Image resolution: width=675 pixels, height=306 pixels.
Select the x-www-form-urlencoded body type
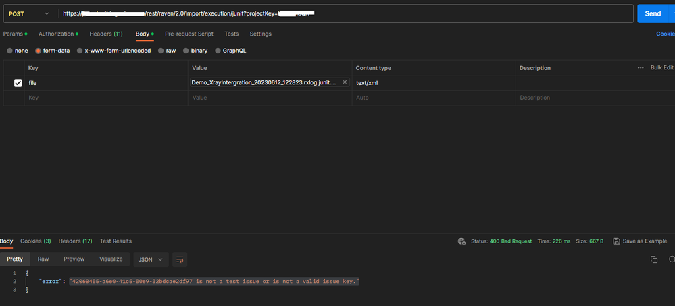[114, 51]
